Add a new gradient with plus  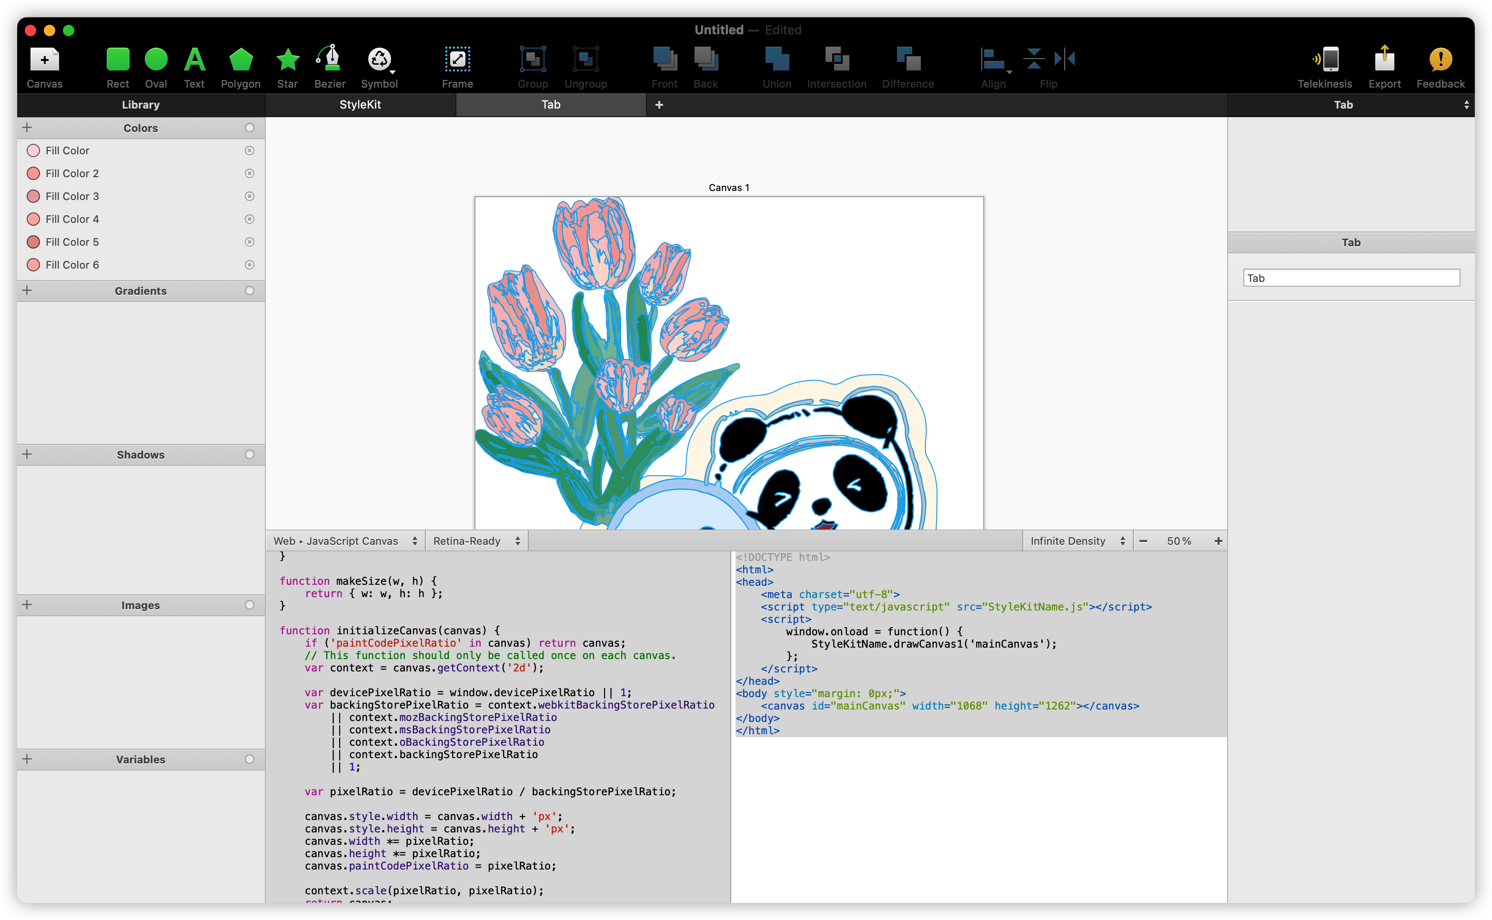point(28,291)
